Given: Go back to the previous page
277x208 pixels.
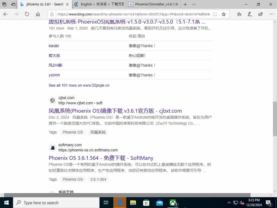Looking at the screenshot, I should point(6,14).
